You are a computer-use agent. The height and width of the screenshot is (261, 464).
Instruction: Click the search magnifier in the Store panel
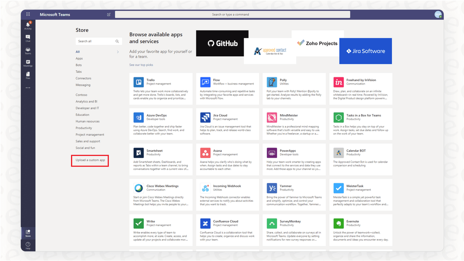pos(117,41)
